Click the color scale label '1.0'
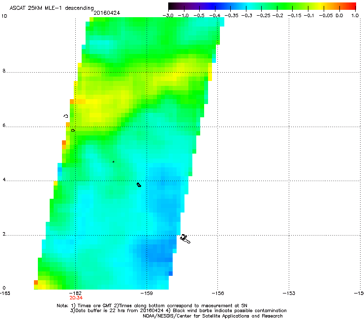364x319 pixels. [355, 16]
